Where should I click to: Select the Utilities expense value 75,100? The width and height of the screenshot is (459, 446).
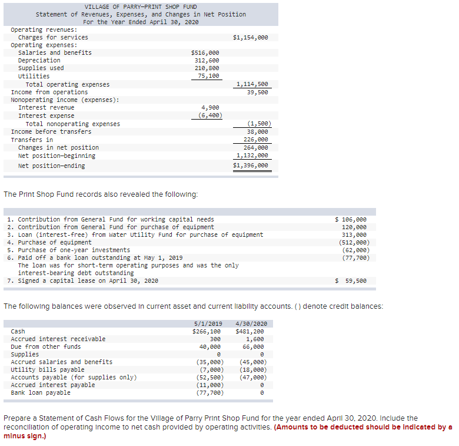tap(208, 75)
